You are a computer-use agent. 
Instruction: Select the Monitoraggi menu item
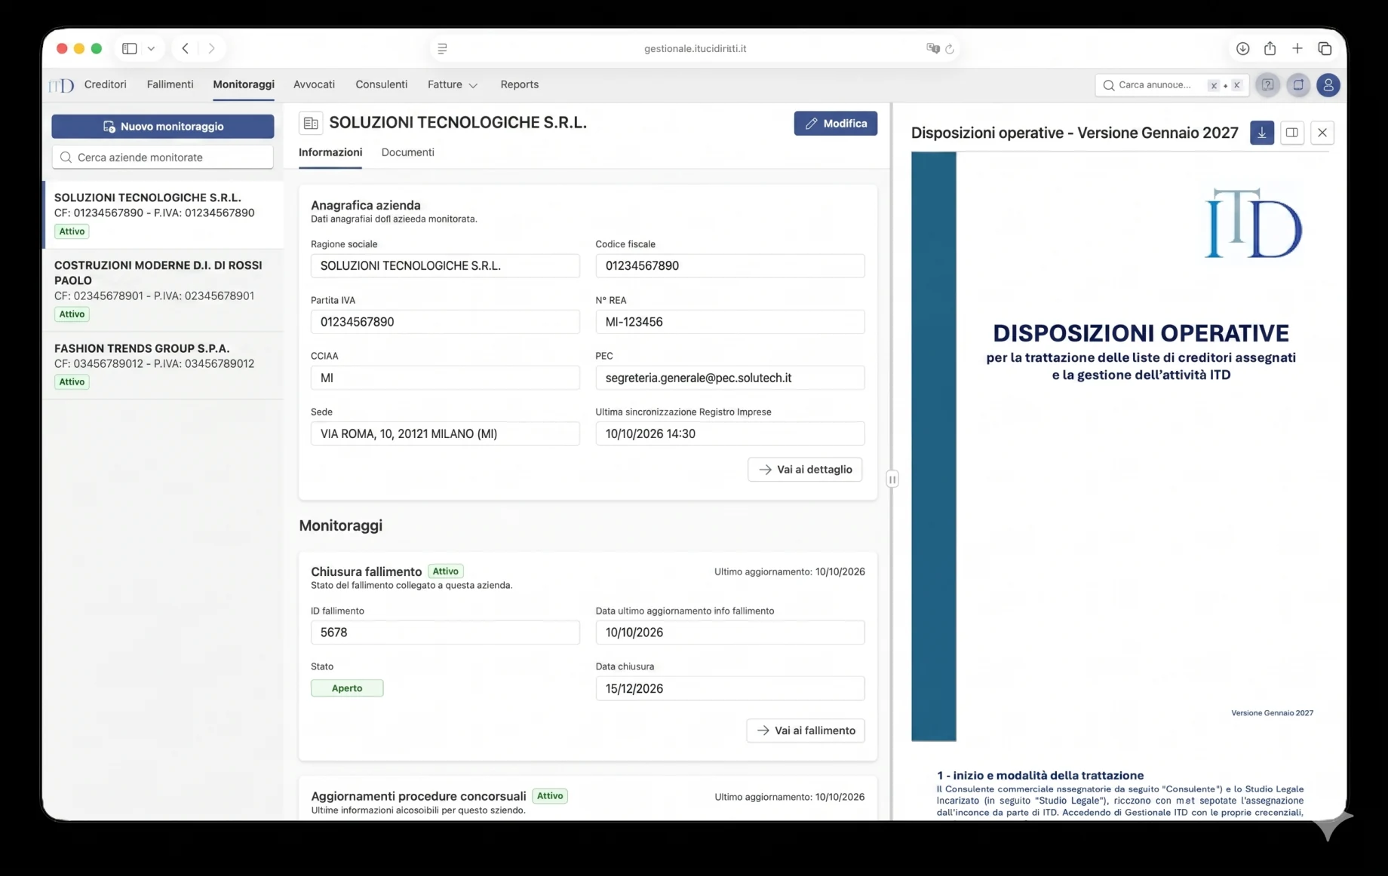click(x=244, y=84)
